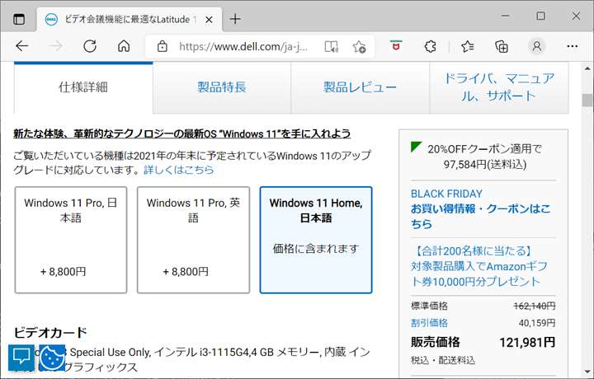Open a new tab with plus icon
This screenshot has height=379, width=594.
(235, 19)
